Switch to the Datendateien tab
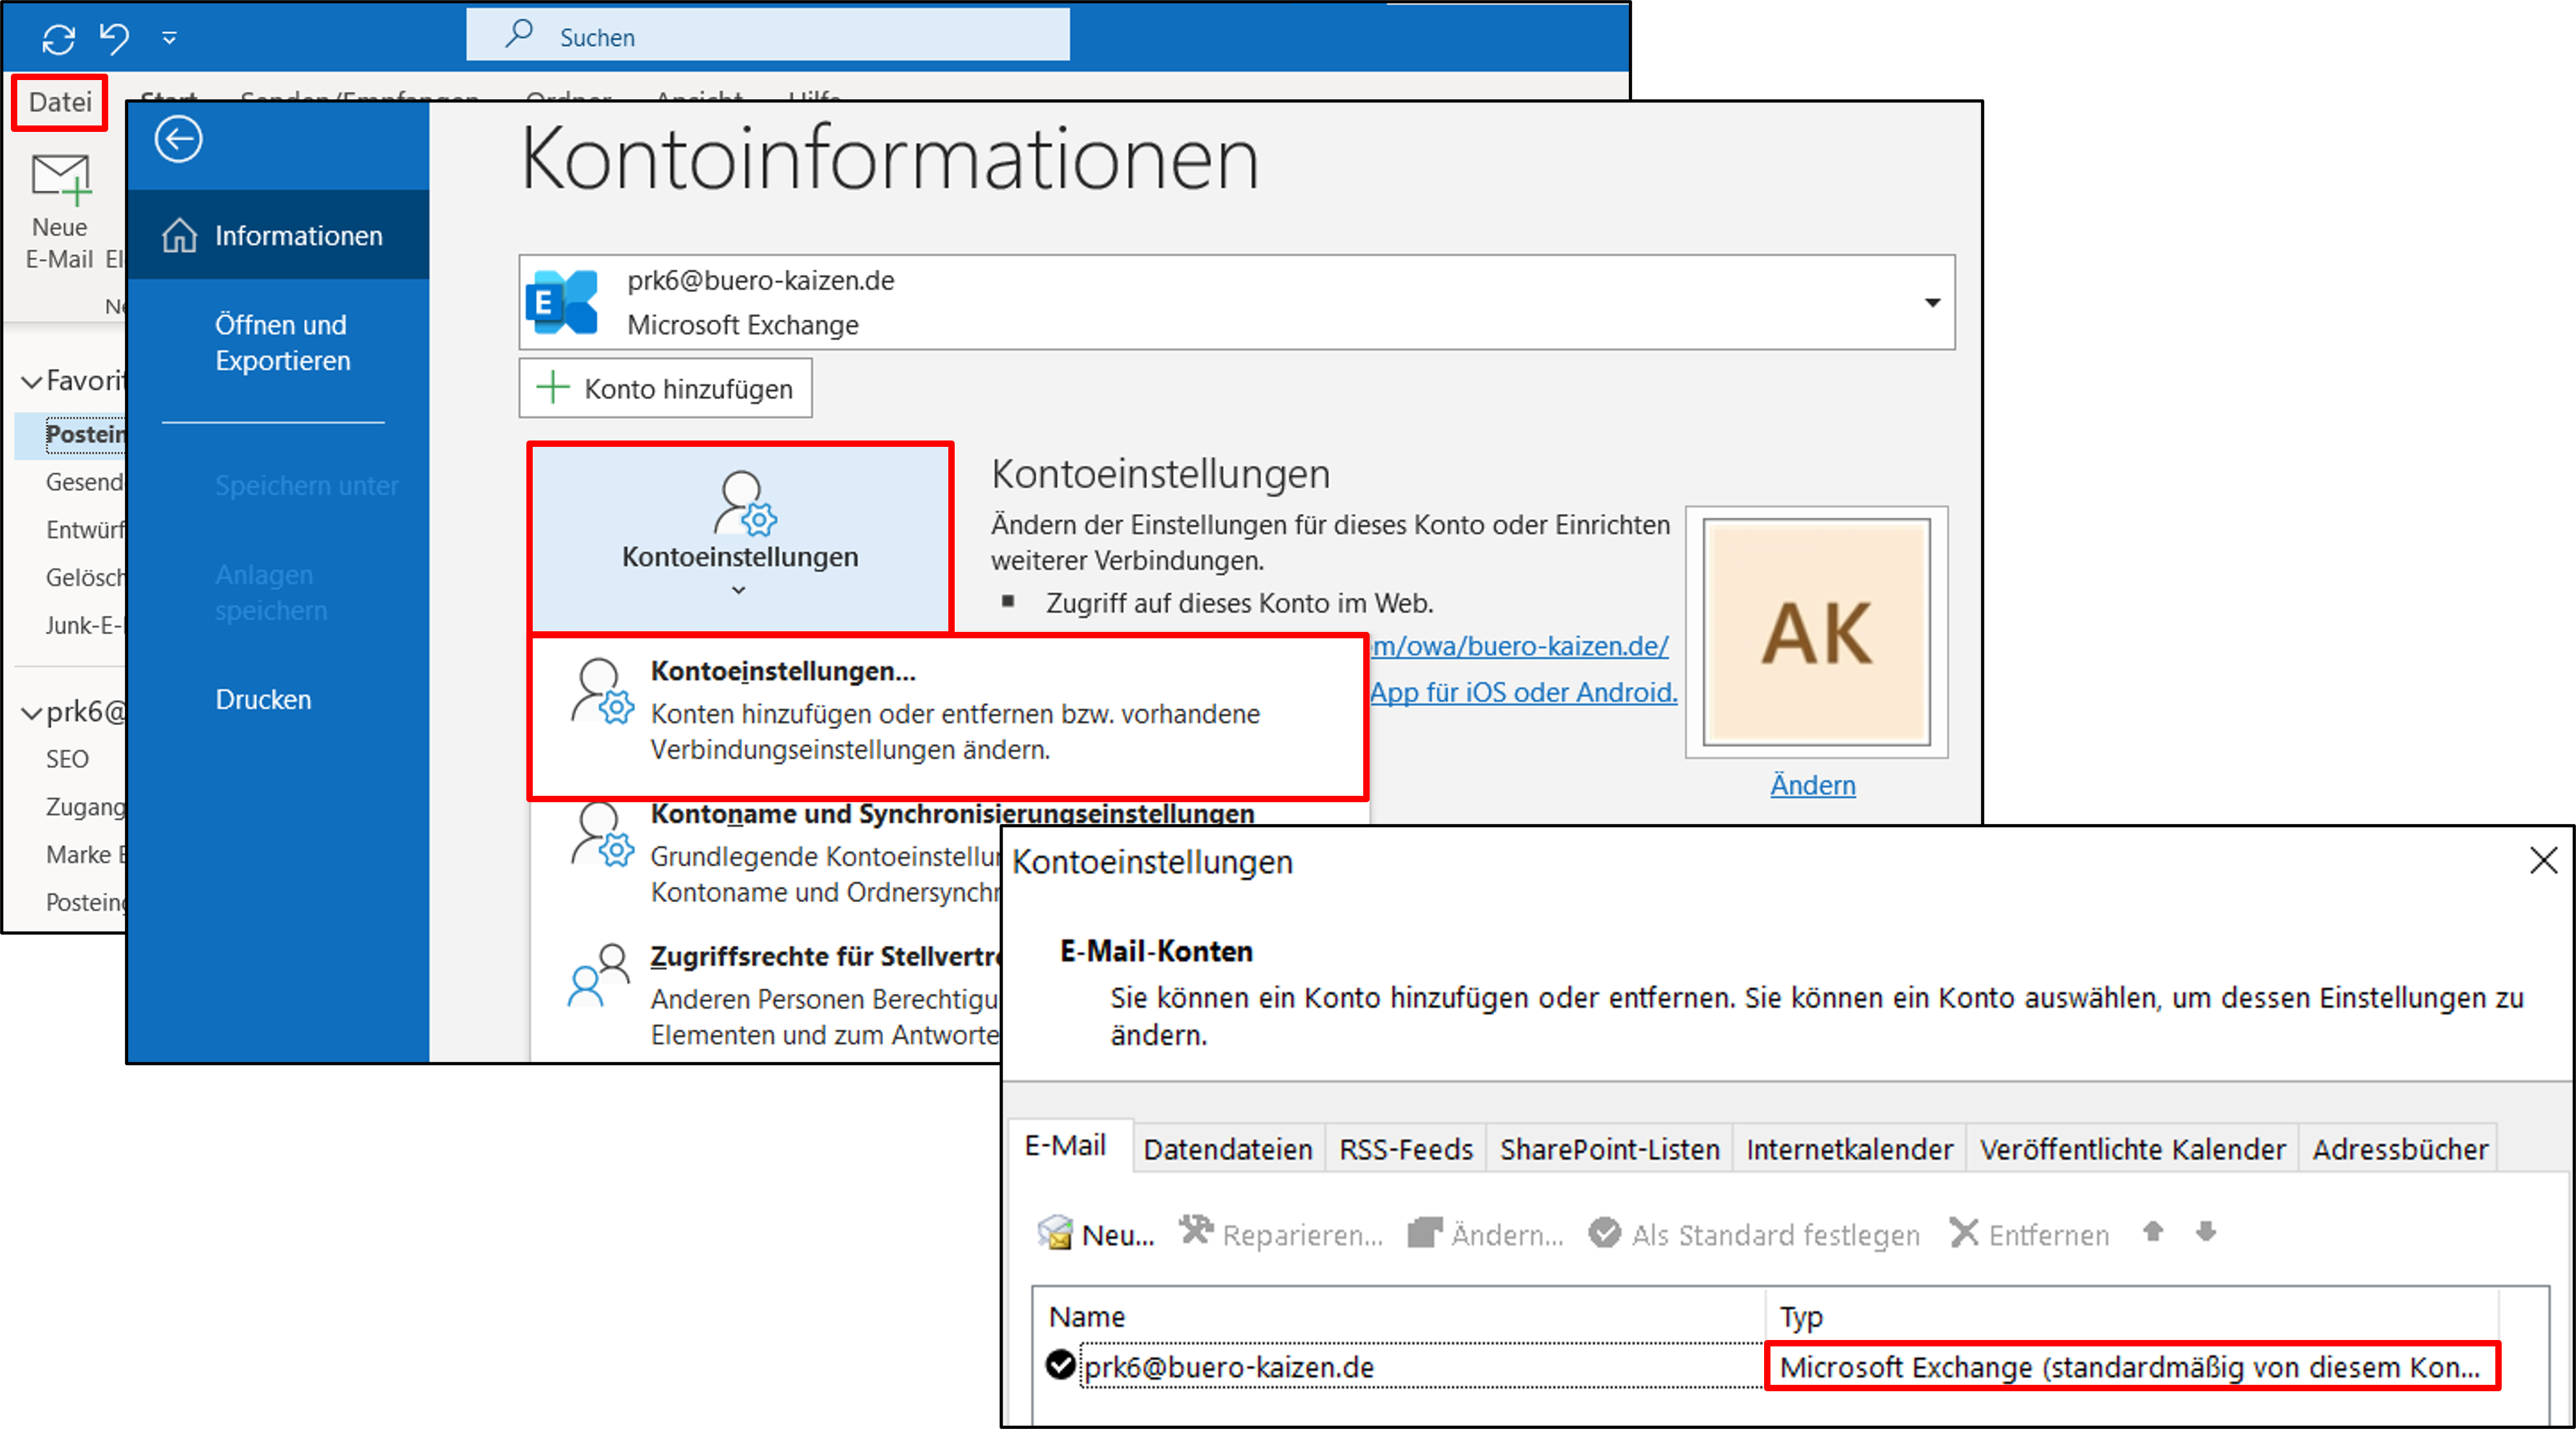The height and width of the screenshot is (1429, 2576). click(x=1228, y=1149)
